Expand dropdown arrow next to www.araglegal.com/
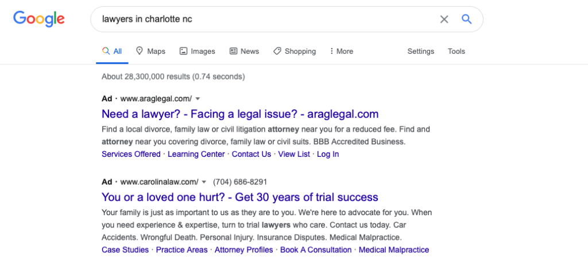The image size is (588, 265). pos(198,98)
